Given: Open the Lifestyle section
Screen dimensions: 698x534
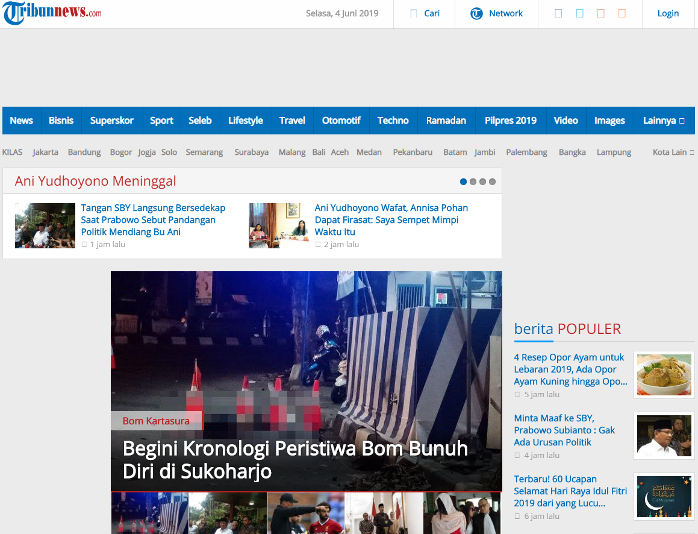Looking at the screenshot, I should [245, 121].
